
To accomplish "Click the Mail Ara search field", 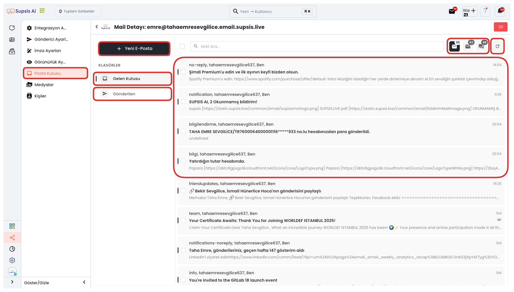I will [x=317, y=46].
